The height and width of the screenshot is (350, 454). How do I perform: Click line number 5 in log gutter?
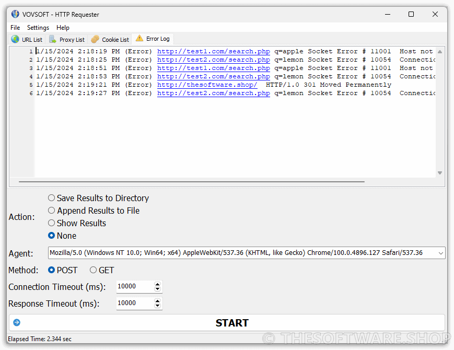(x=31, y=85)
